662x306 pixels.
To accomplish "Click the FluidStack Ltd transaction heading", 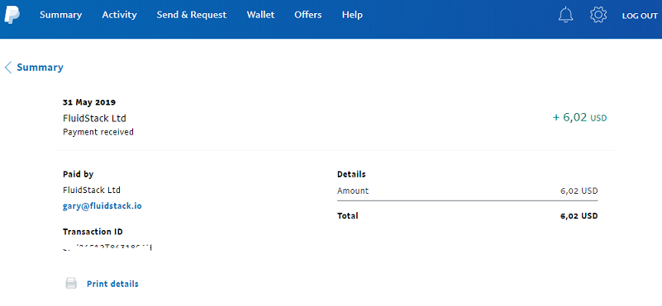I will pyautogui.click(x=94, y=118).
